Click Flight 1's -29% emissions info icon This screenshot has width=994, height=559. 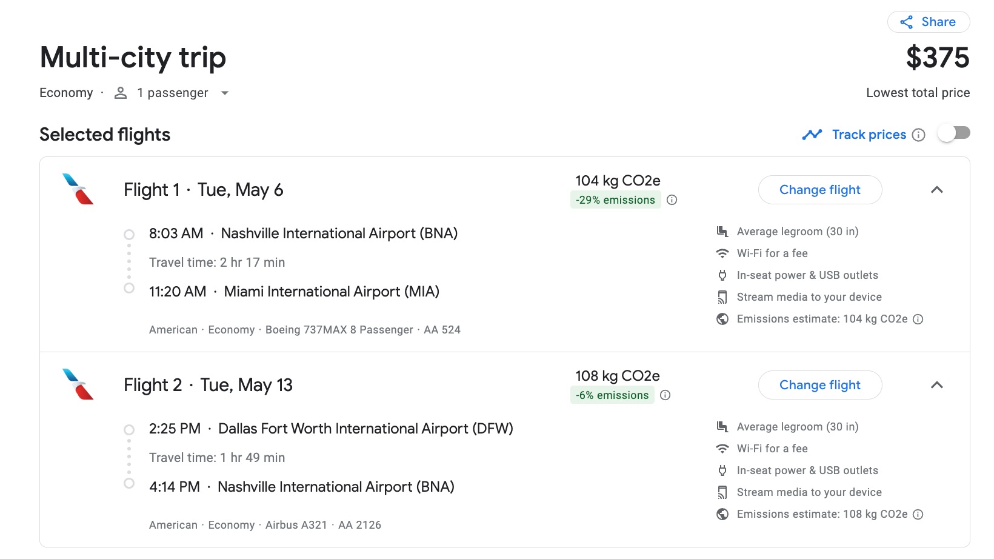pos(673,199)
